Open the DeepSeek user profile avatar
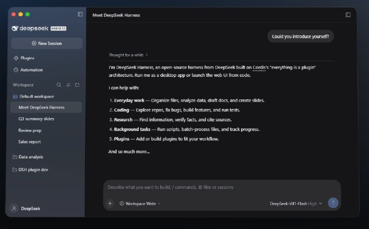The width and height of the screenshot is (369, 229). tap(14, 208)
